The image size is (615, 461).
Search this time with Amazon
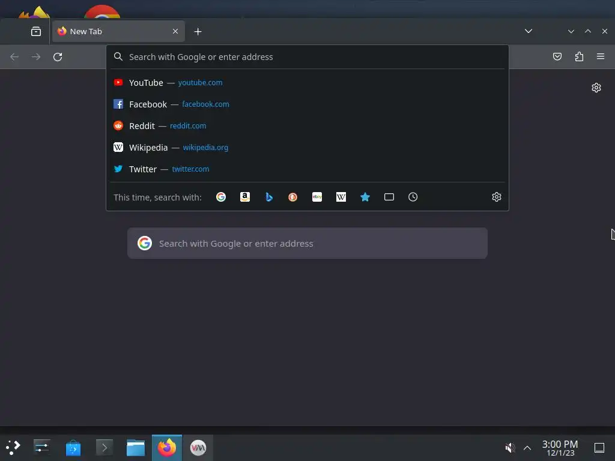pos(245,197)
